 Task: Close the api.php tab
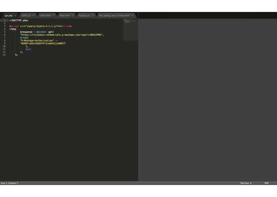click(15, 16)
